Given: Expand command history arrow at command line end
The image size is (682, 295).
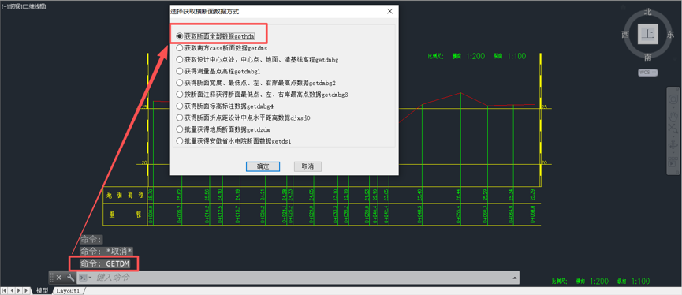Looking at the screenshot, I should pyautogui.click(x=515, y=278).
